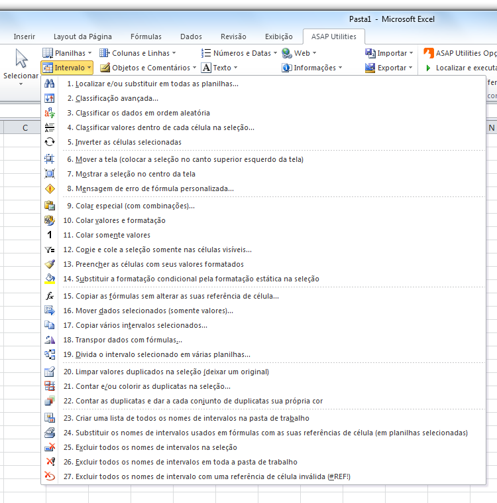Click the sort values within cells icon

pos(50,127)
